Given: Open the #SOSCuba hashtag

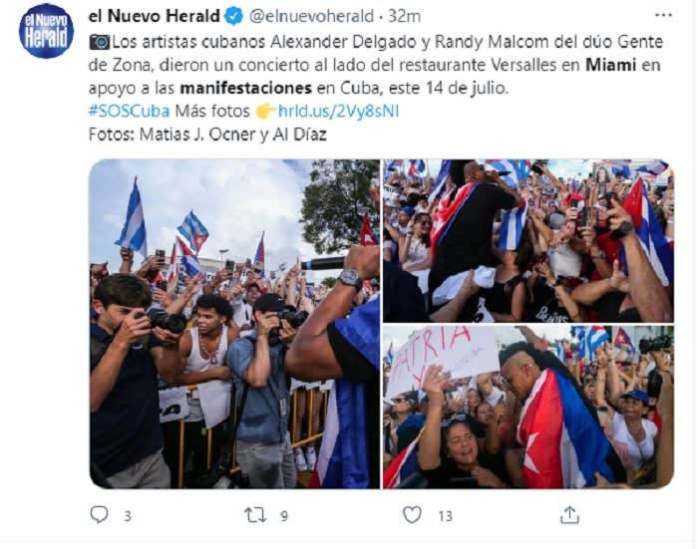Looking at the screenshot, I should tap(129, 111).
